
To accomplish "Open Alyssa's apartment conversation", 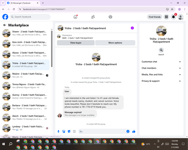I will [25, 54].
